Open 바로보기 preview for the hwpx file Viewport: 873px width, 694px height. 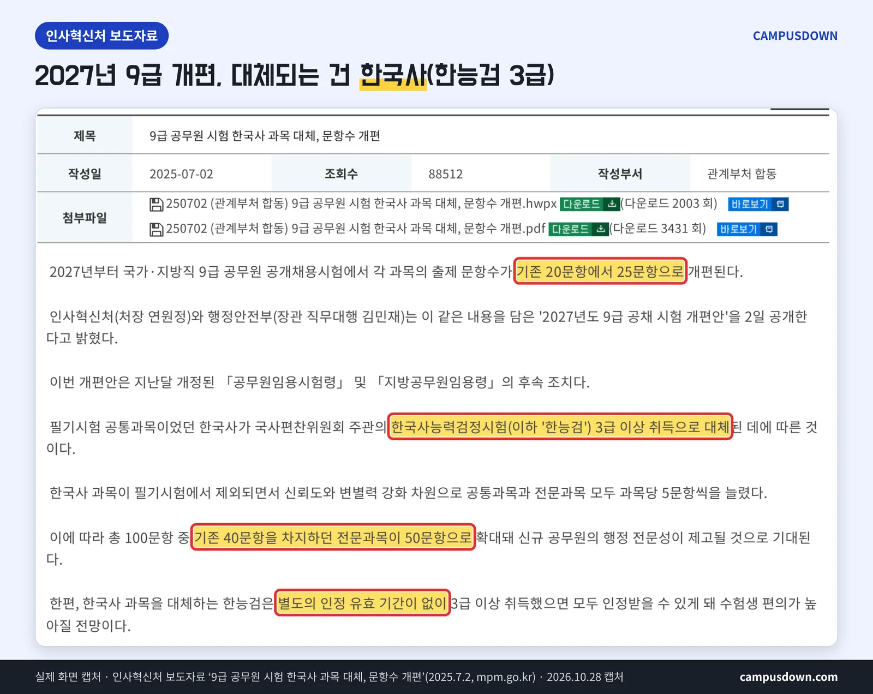[x=758, y=204]
